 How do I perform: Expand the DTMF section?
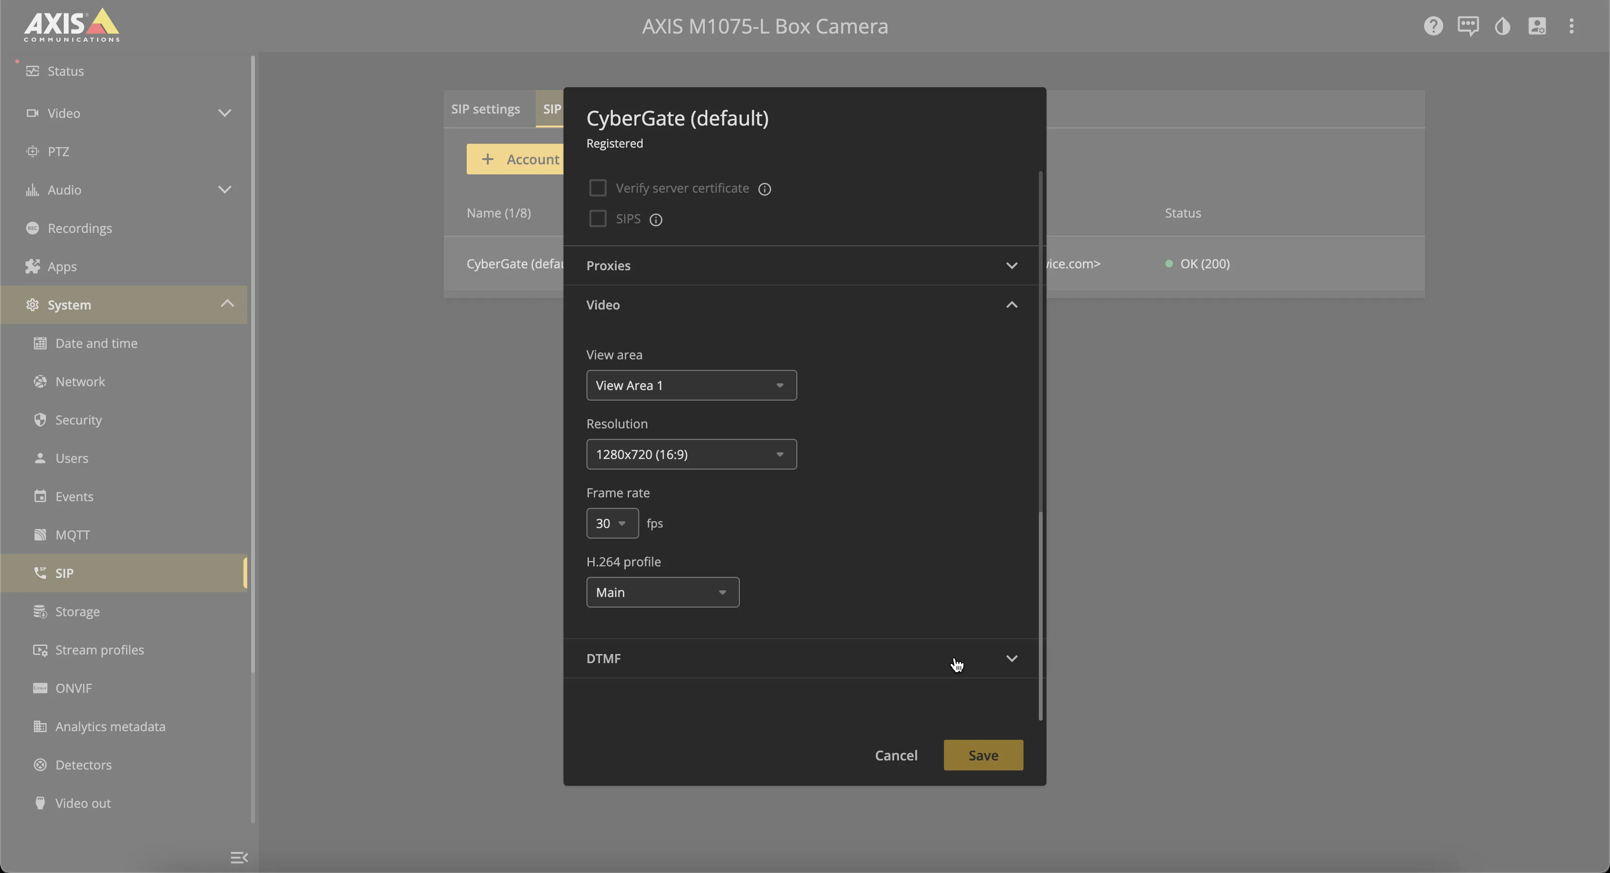coord(801,658)
